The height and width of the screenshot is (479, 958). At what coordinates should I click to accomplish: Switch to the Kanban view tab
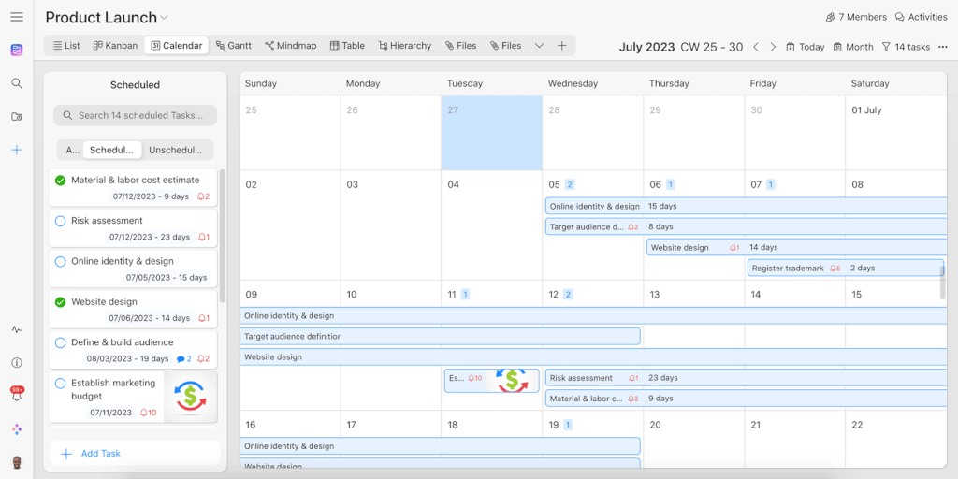(x=115, y=45)
